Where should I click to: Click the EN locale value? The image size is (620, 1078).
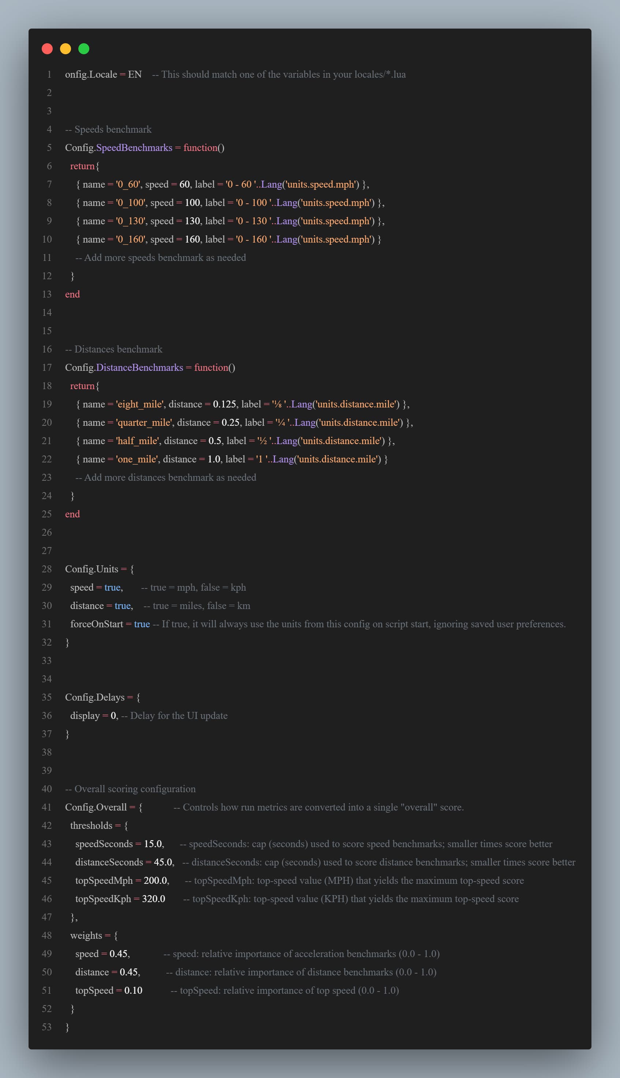[135, 74]
